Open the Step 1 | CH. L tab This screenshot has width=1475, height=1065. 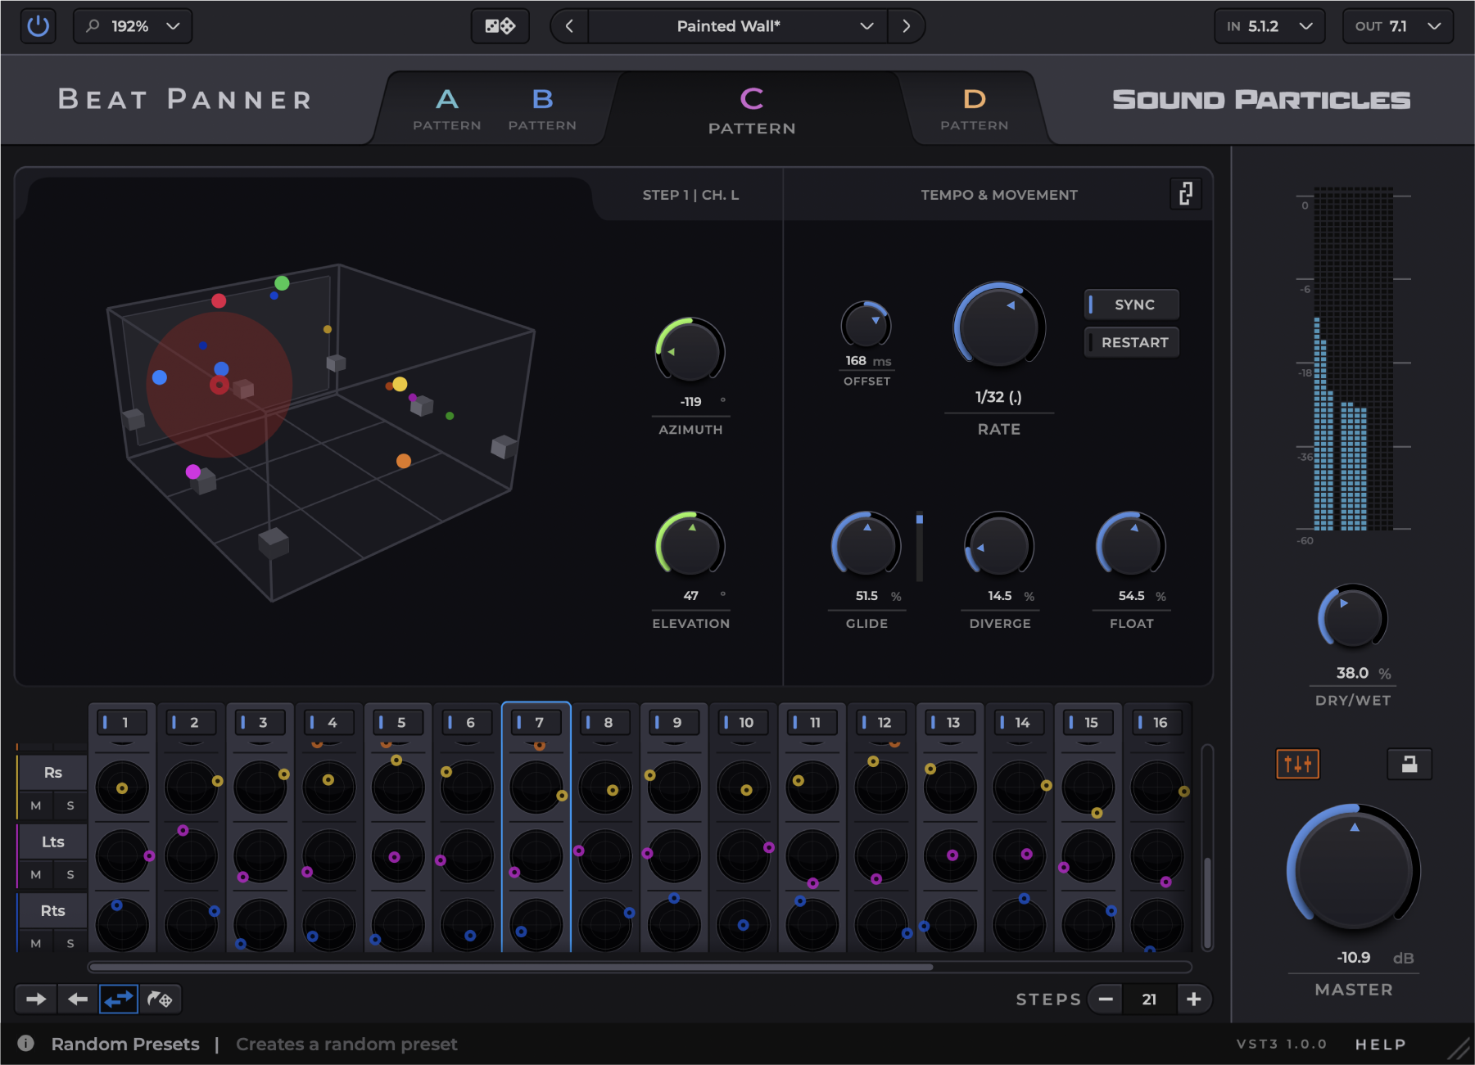690,195
